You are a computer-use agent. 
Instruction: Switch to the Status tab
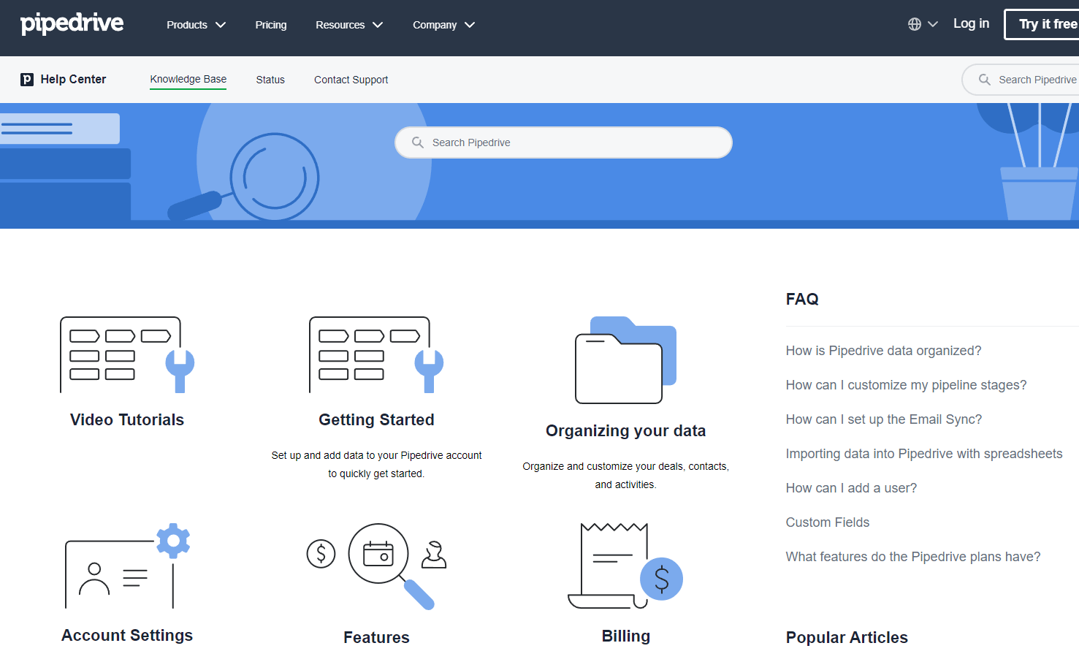click(270, 80)
